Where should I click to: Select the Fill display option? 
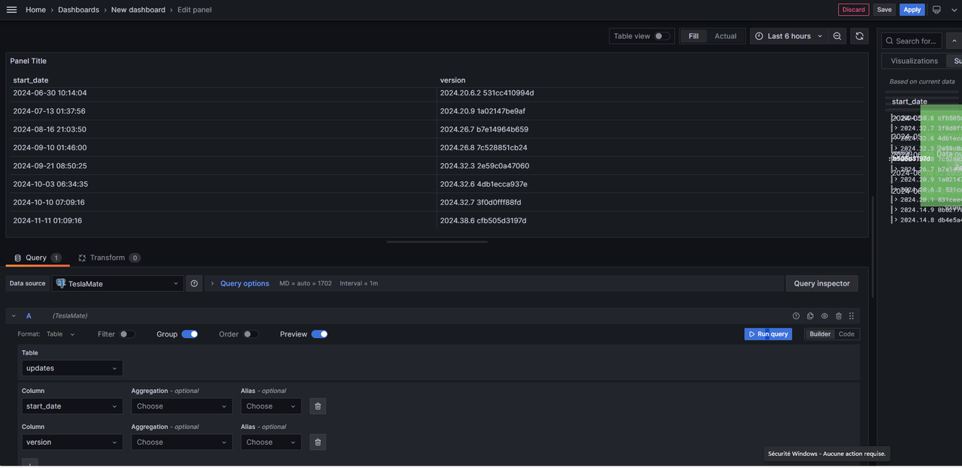(694, 36)
